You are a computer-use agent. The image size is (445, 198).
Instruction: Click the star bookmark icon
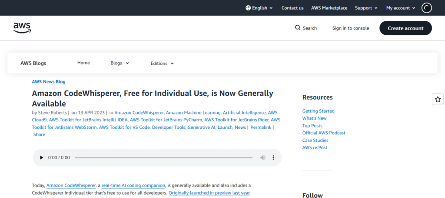point(438,99)
